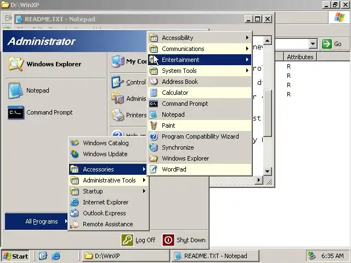Switch to D:\WinXP taskbar button

(x=126, y=256)
